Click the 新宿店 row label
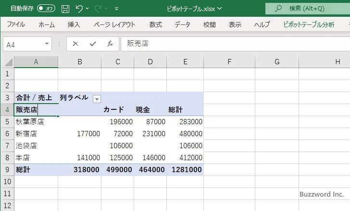 point(36,134)
